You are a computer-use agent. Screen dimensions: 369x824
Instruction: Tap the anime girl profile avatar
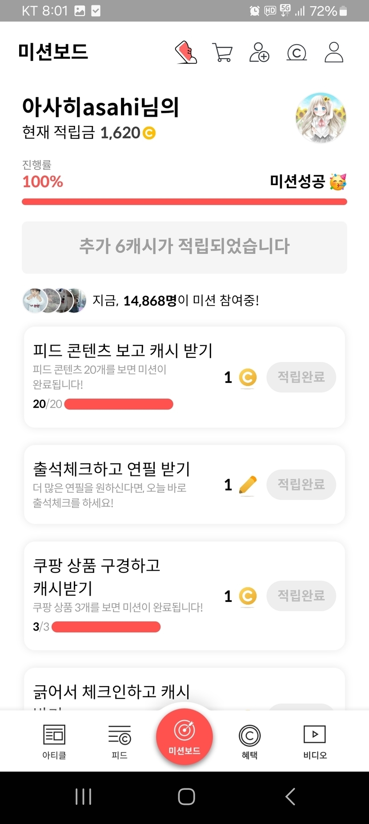click(321, 118)
